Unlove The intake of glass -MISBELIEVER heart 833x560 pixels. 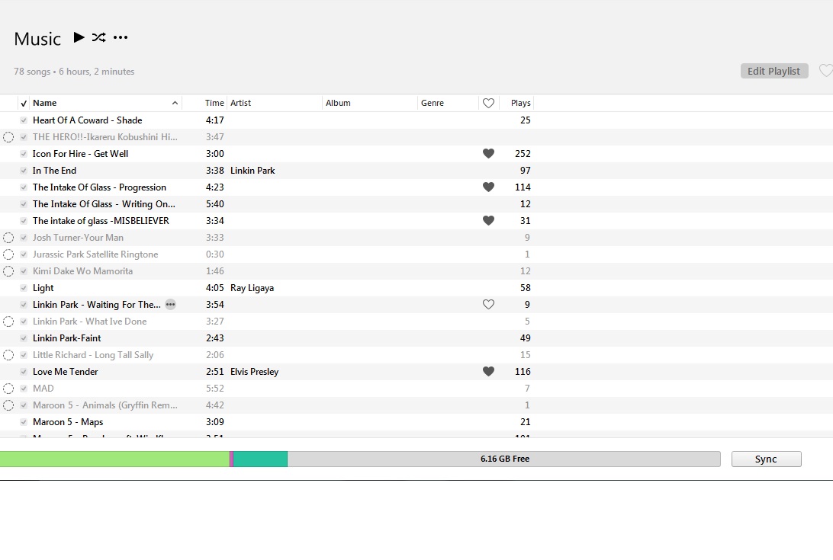(488, 220)
